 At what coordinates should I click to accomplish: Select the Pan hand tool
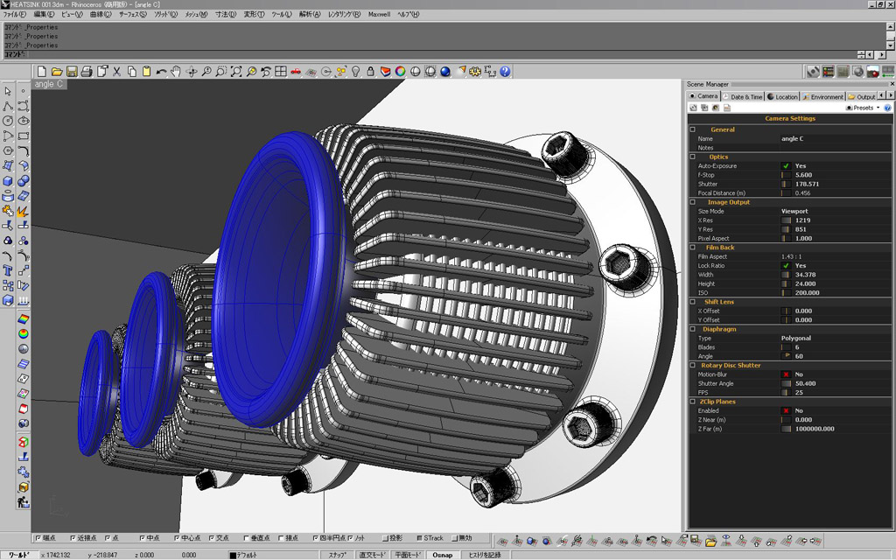(176, 71)
